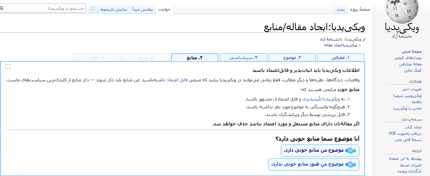This screenshot has width=430, height=176.
Task: Open the '۱. معرفی' step tab
Action: pos(340,58)
